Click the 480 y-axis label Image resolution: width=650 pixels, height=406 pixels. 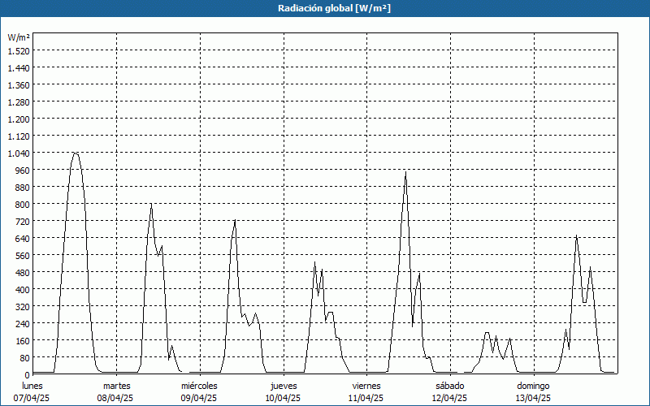23,272
